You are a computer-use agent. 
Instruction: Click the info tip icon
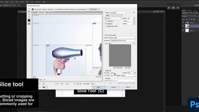33,9
